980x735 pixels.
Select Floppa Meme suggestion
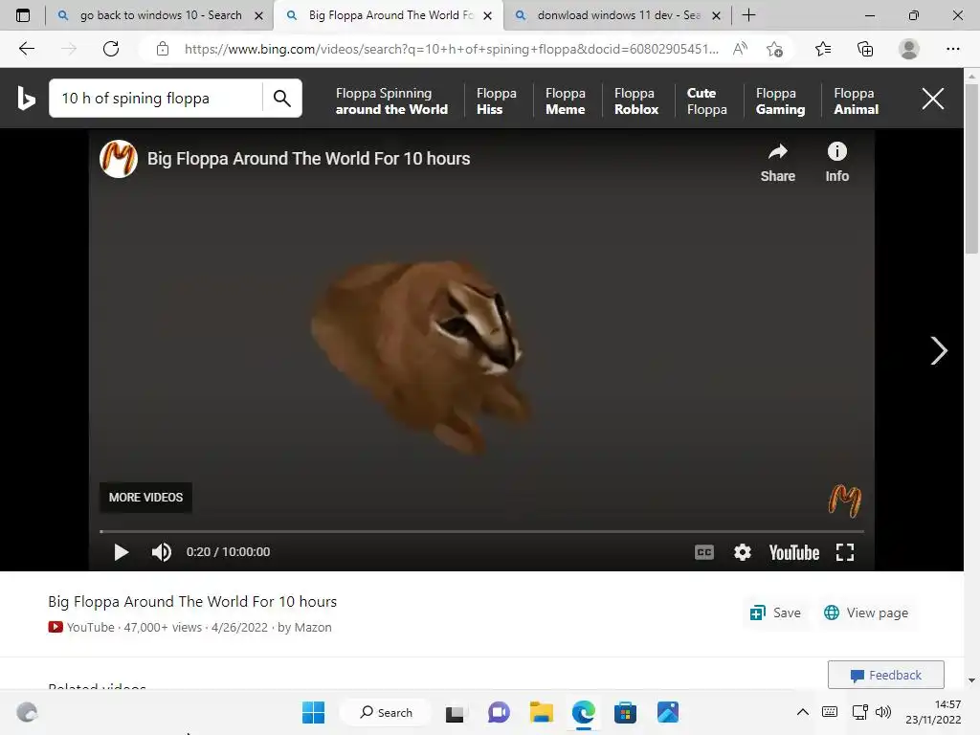565,100
